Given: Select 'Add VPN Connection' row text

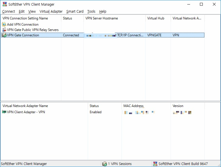Looking at the screenshot, I should tap(23, 24).
